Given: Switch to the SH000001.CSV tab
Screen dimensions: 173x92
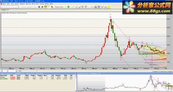Looking at the screenshot, I should point(5,10).
